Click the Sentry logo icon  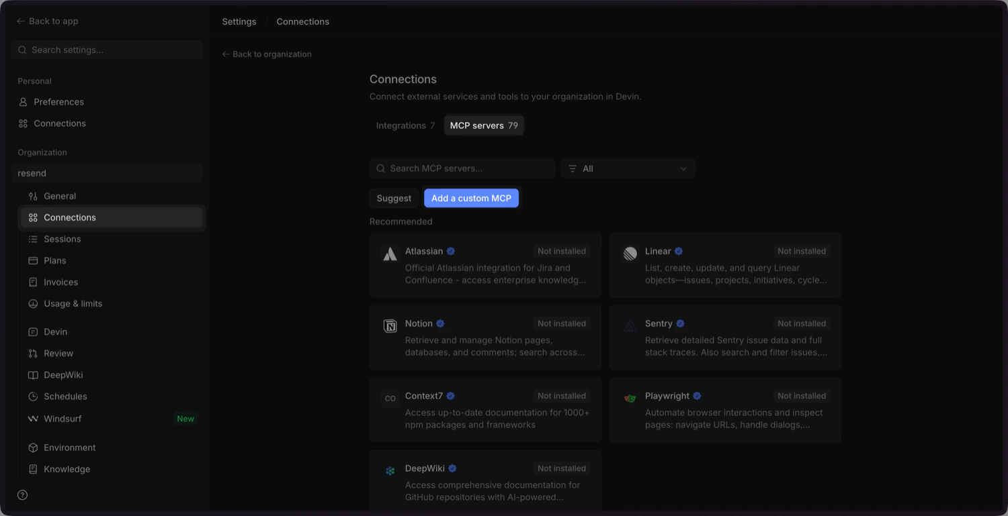click(x=630, y=326)
